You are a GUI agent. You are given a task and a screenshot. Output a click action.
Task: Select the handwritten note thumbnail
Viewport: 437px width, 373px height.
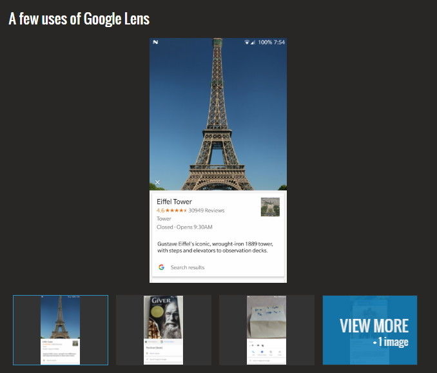coord(267,330)
